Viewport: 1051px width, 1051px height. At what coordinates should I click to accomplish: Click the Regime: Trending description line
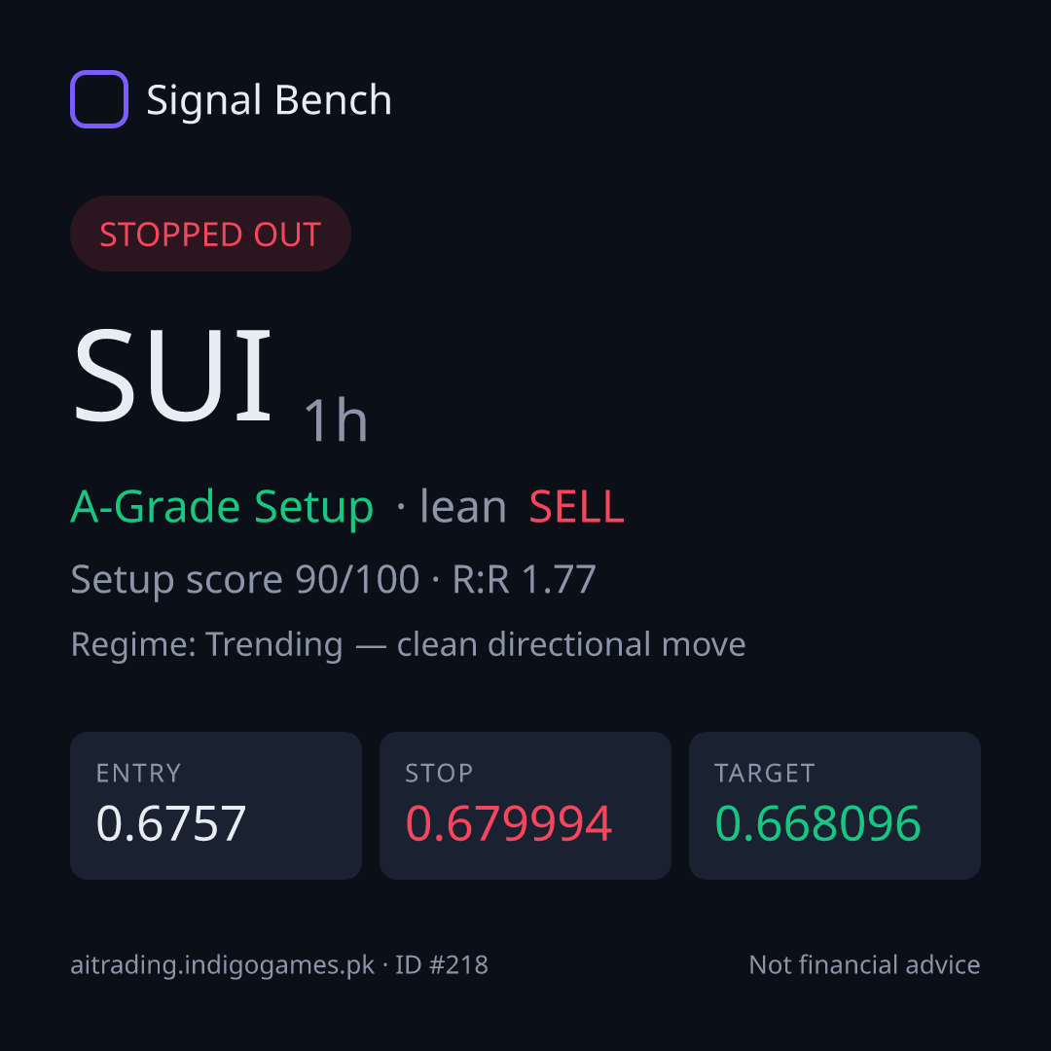pyautogui.click(x=408, y=645)
